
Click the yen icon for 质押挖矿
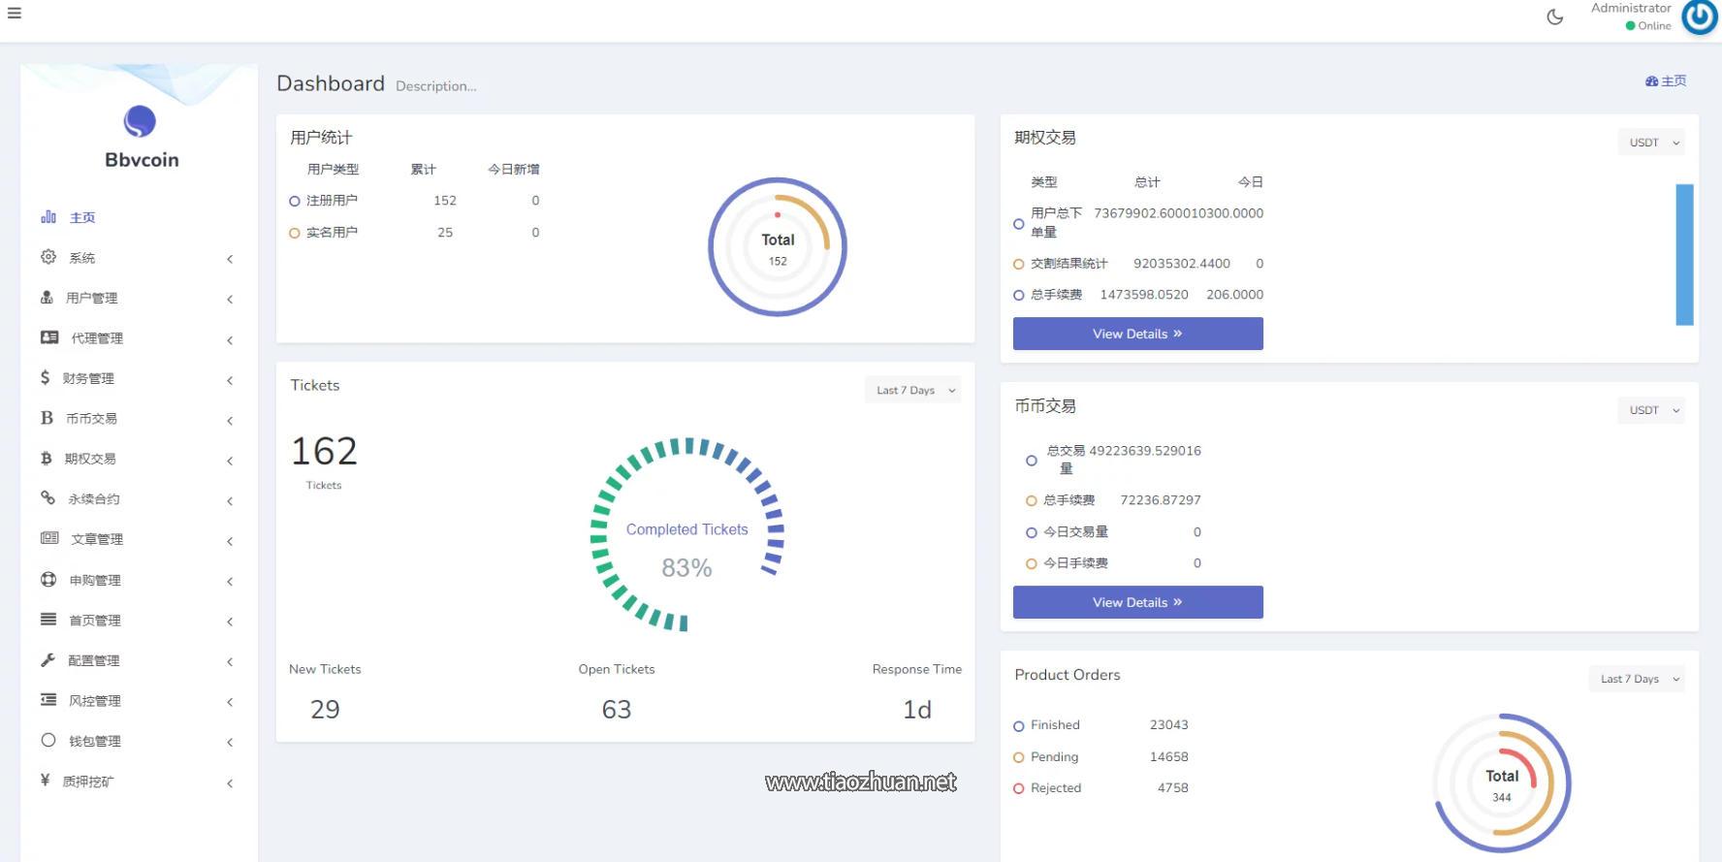pos(45,781)
